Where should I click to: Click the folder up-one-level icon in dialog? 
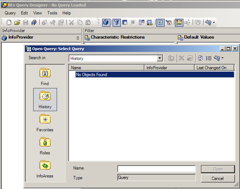(x=171, y=58)
